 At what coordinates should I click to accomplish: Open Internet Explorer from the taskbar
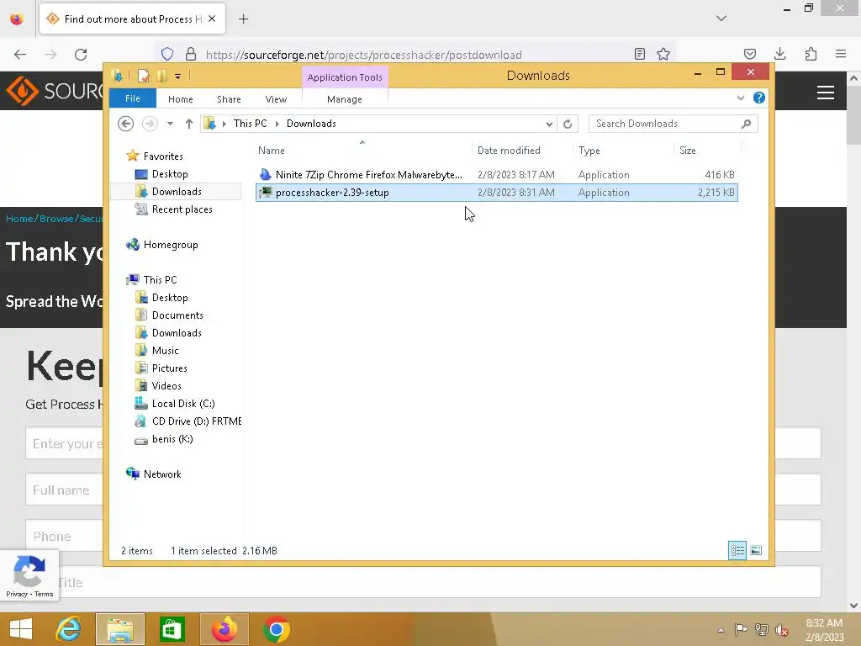[69, 629]
